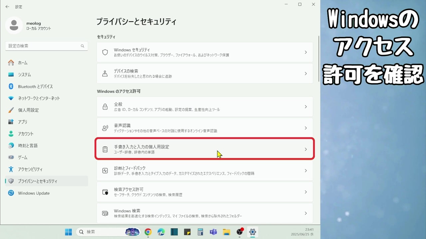Click the shield icon for Windows セキュリティ
This screenshot has height=239, width=426.
(105, 52)
